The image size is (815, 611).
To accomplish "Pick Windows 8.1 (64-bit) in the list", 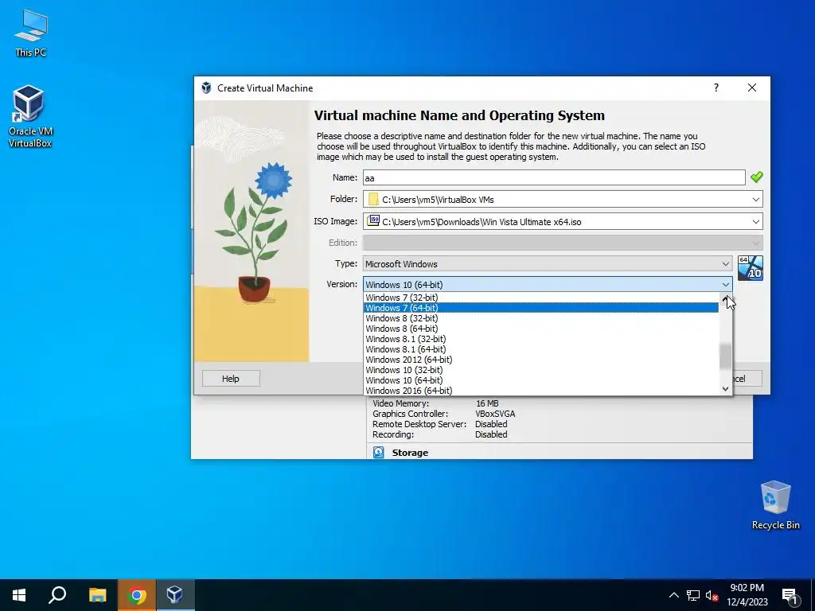I will (540, 350).
